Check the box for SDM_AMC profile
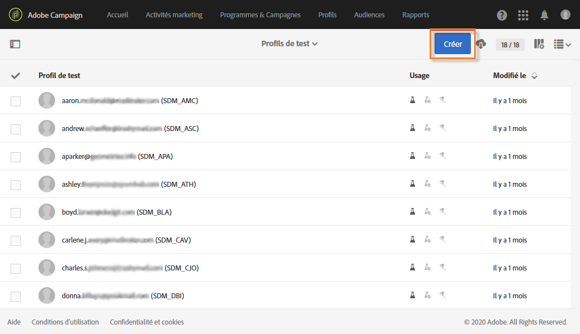Viewport: 580px width, 334px height. (x=16, y=101)
